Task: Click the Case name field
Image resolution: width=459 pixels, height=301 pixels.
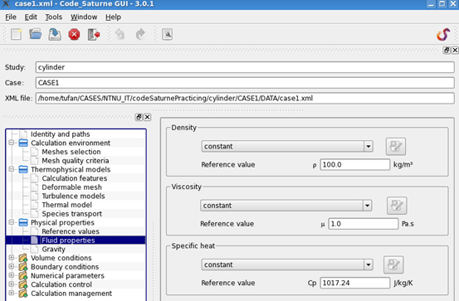Action: click(245, 83)
